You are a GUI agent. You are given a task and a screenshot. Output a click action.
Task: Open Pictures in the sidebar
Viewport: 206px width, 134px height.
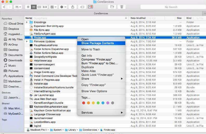click(x=11, y=71)
